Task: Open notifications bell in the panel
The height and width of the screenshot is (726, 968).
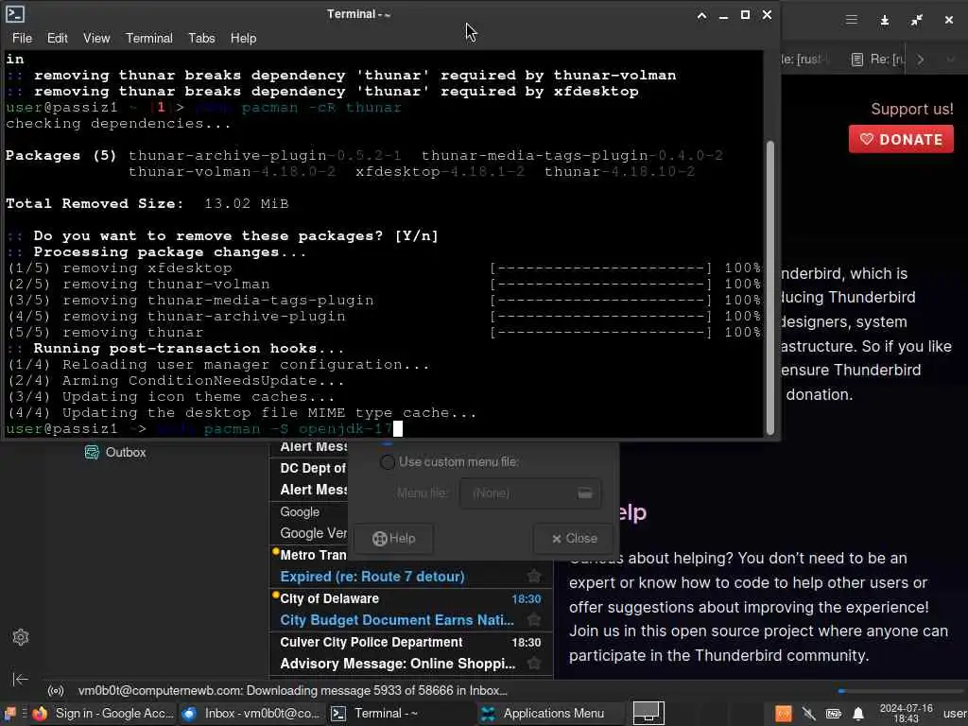Action: tap(858, 715)
